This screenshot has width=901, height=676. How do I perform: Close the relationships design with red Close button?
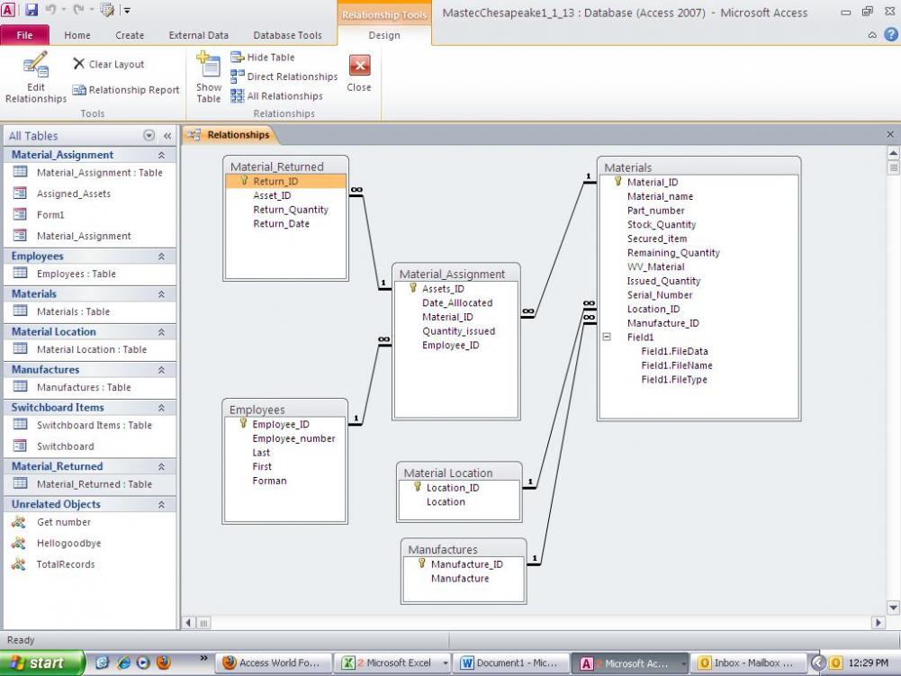[x=359, y=67]
